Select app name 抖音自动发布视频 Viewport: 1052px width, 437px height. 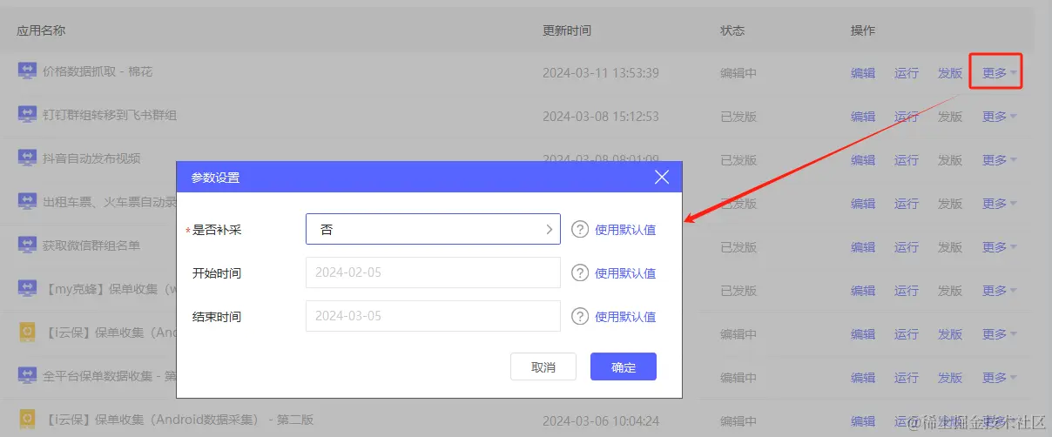coord(91,158)
